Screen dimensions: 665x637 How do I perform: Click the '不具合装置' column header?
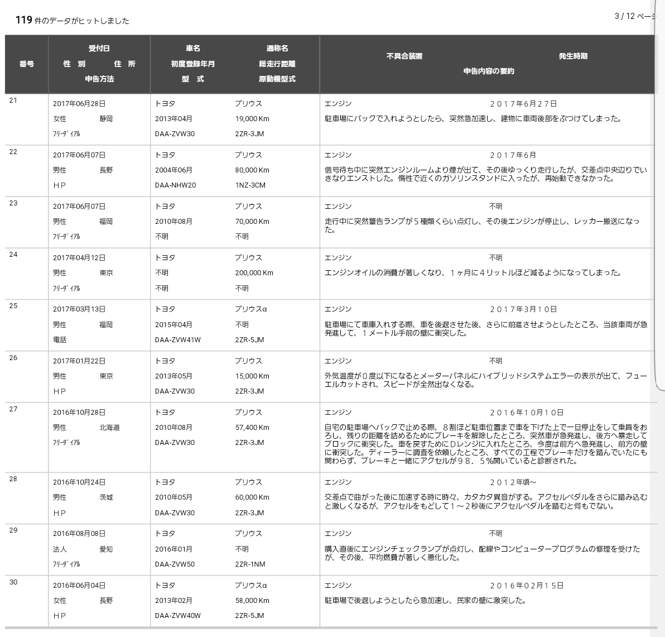404,56
